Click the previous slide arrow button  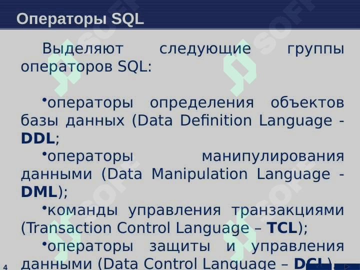pyautogui.click(x=318, y=266)
